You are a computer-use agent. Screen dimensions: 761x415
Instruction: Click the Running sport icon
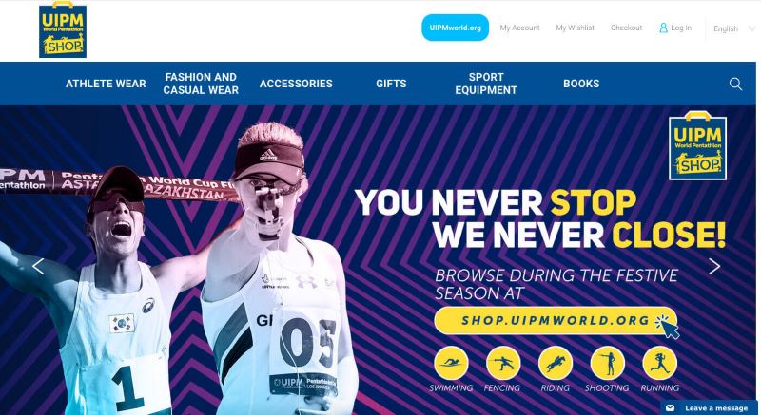659,363
